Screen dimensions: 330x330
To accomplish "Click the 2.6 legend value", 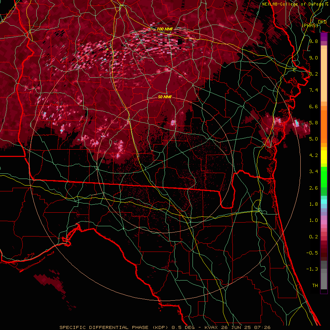I will (x=313, y=188).
